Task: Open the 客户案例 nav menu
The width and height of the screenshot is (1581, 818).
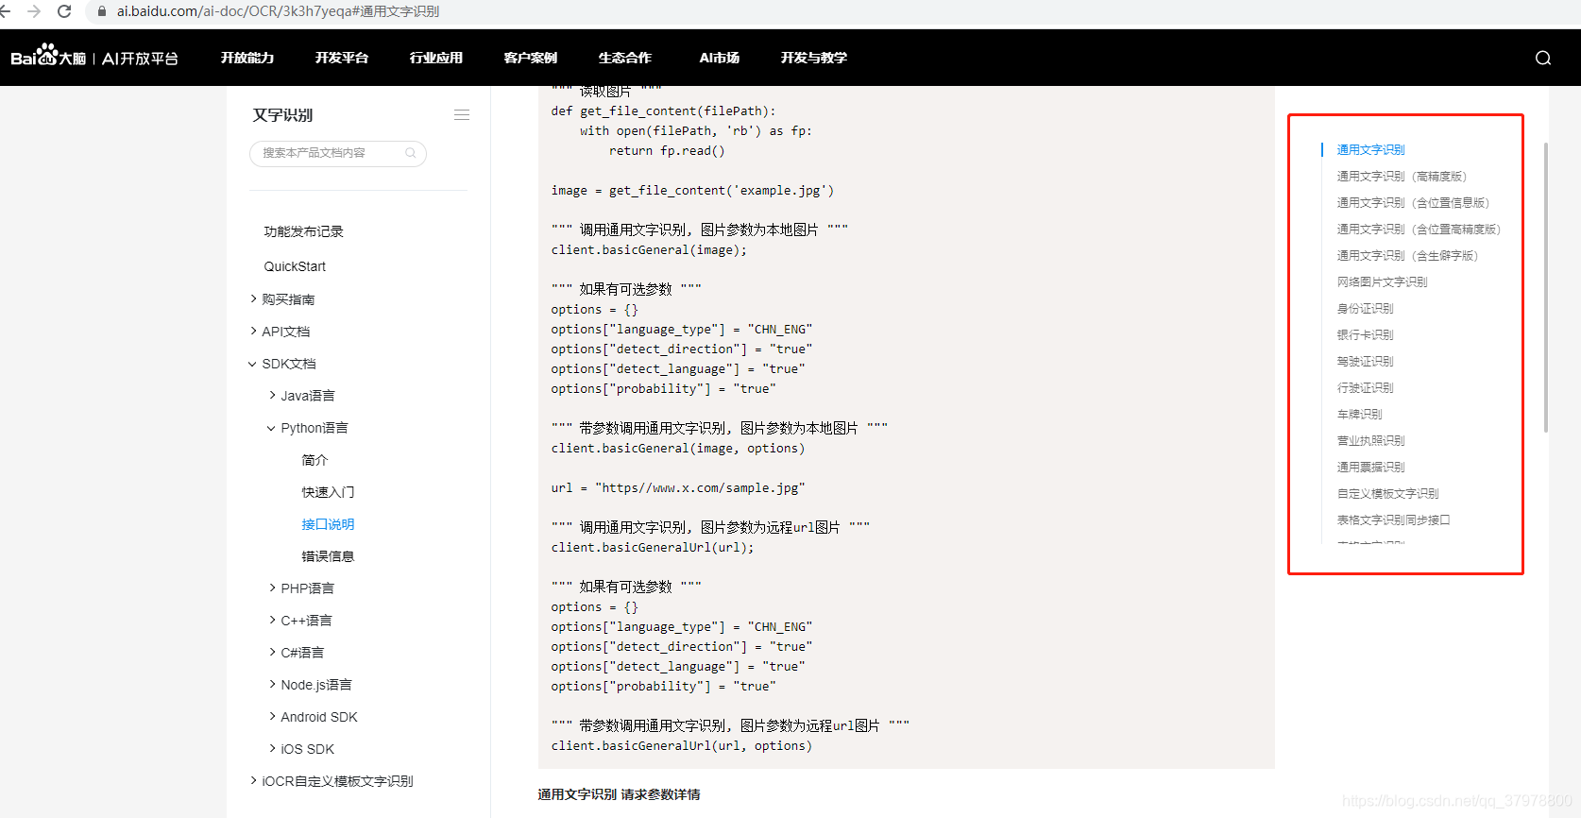Action: pos(531,58)
